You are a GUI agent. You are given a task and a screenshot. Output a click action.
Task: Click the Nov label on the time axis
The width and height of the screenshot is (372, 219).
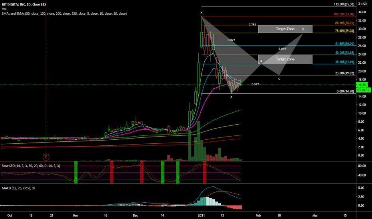76,215
